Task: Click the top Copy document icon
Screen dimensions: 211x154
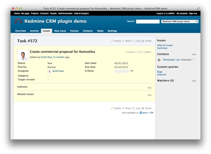Action: click(x=134, y=41)
